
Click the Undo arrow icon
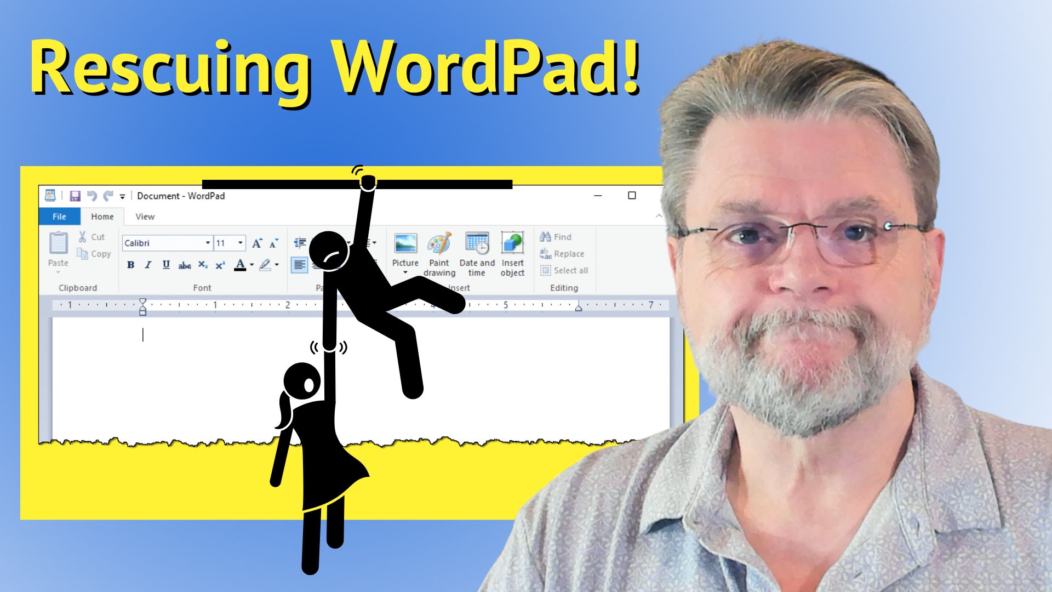92,196
